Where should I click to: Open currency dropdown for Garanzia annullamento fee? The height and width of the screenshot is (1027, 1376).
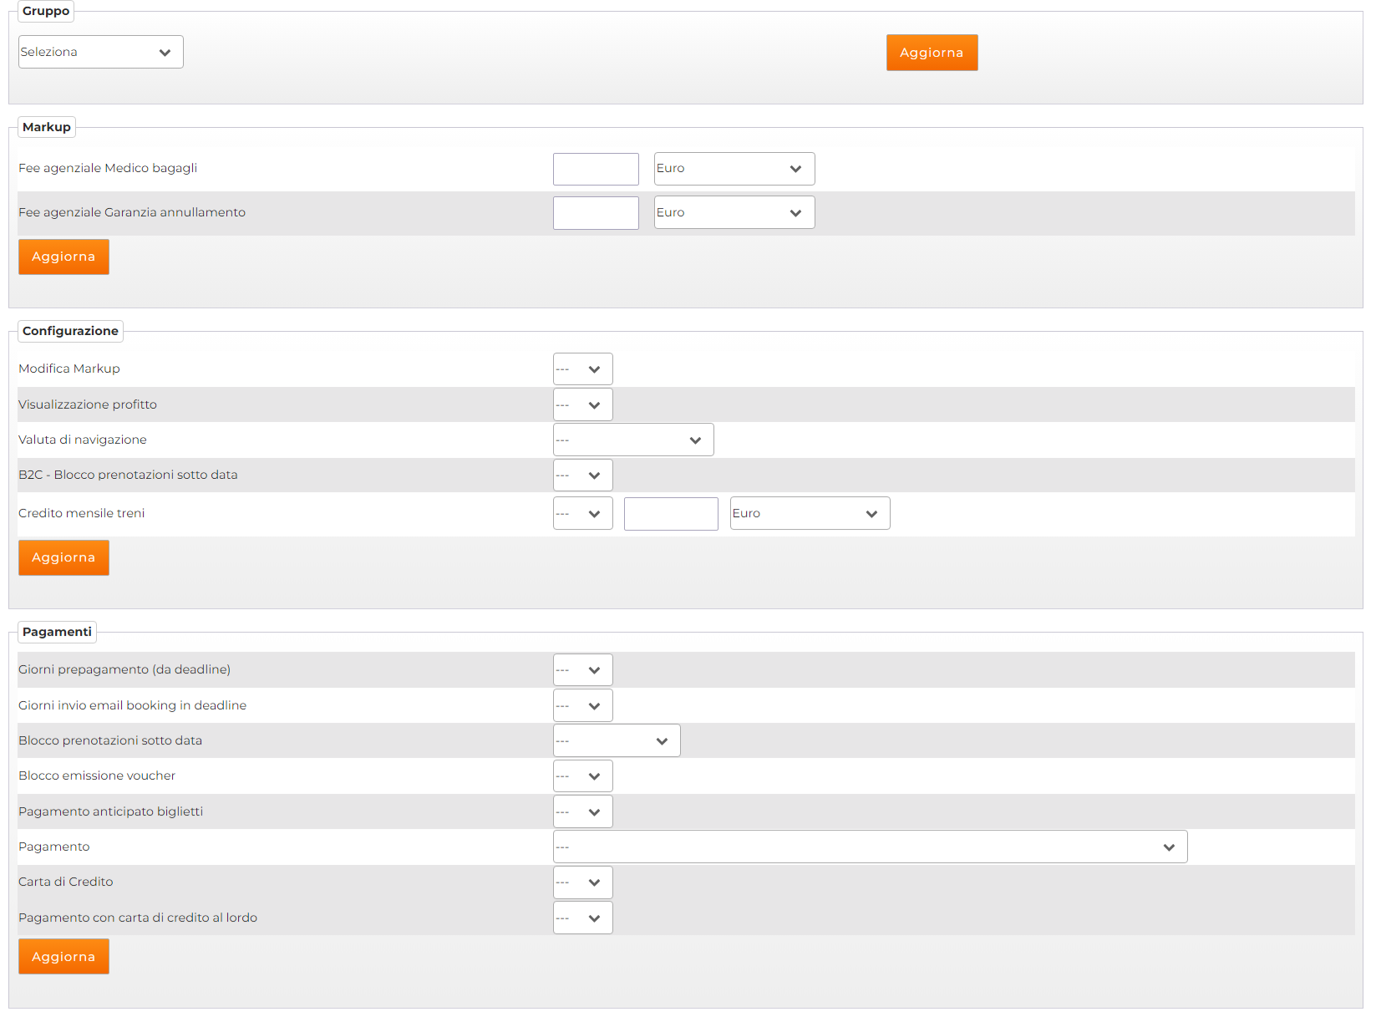tap(734, 212)
